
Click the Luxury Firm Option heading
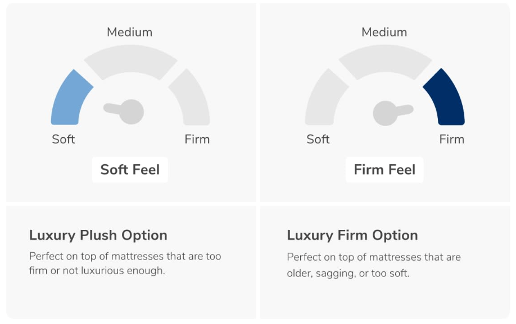coord(352,235)
